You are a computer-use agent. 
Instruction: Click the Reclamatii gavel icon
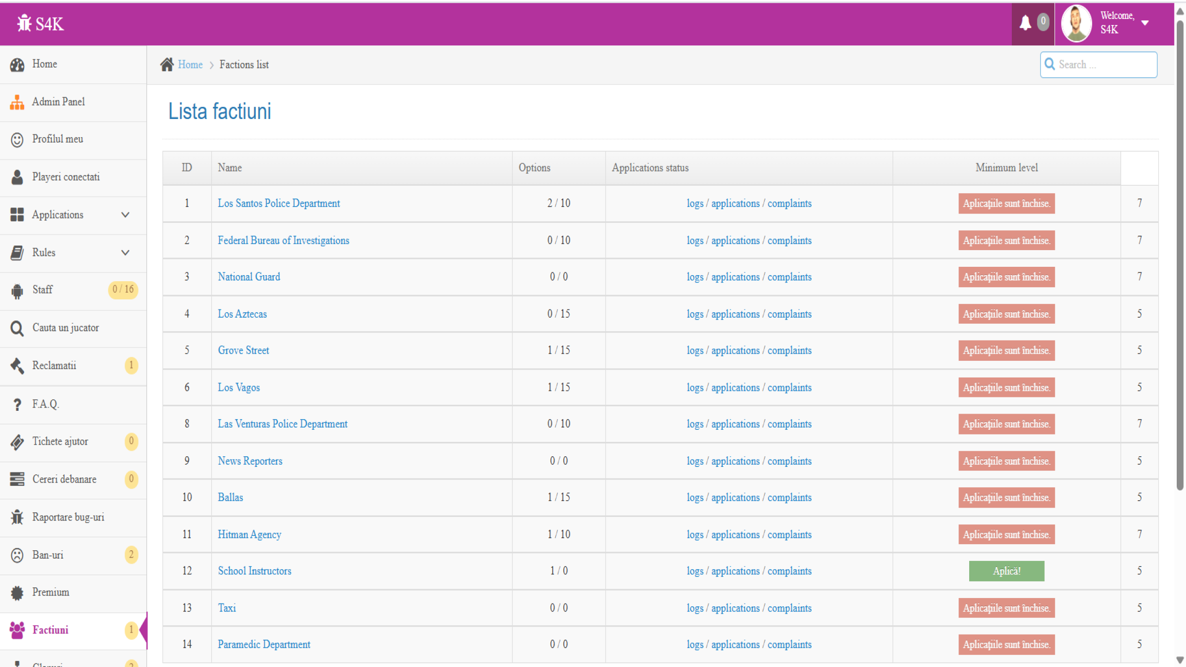[17, 365]
